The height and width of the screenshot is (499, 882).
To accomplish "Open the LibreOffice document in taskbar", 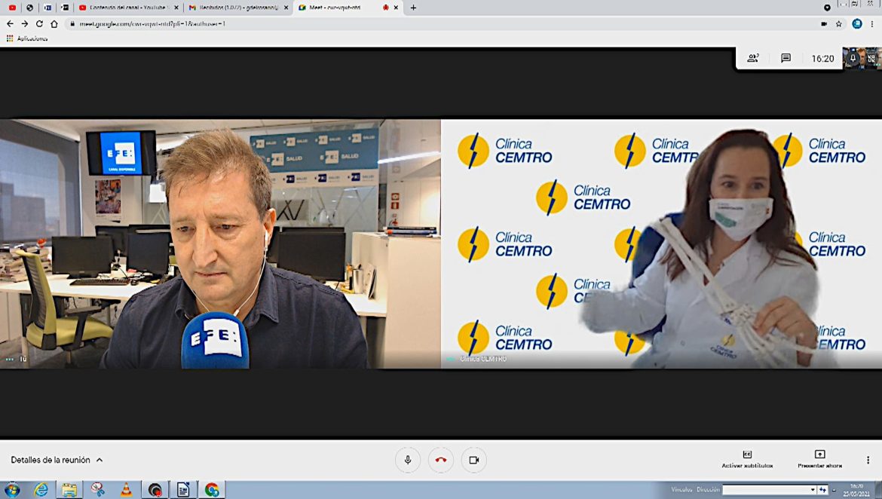I will (183, 490).
